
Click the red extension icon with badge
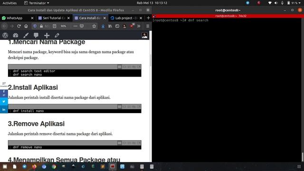pos(132,26)
